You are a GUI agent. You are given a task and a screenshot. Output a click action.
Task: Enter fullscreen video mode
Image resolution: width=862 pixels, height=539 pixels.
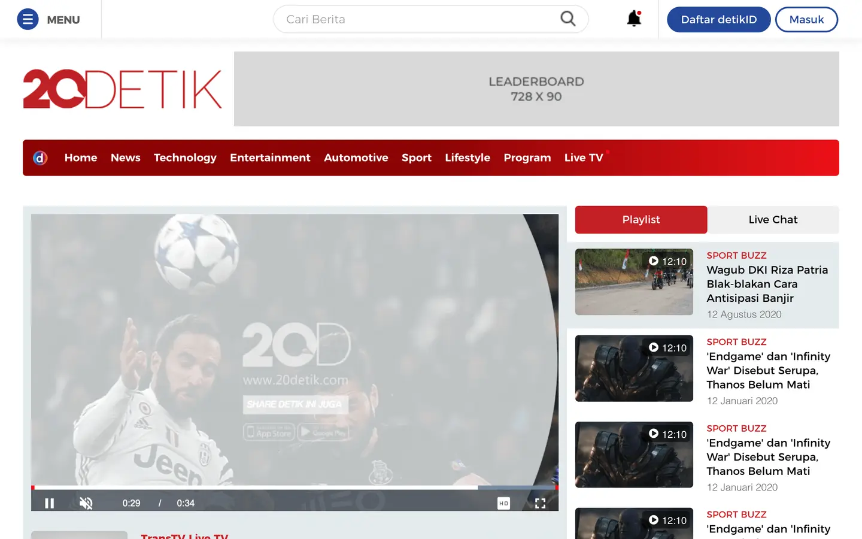pyautogui.click(x=540, y=504)
